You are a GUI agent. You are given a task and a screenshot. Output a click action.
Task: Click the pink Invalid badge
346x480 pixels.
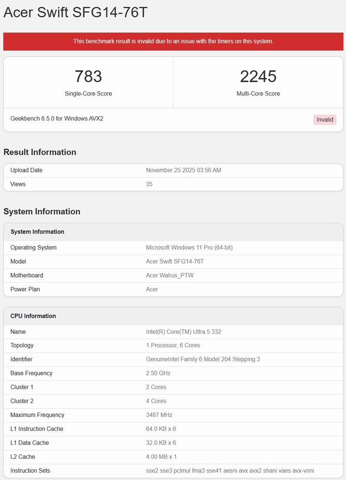pos(324,120)
